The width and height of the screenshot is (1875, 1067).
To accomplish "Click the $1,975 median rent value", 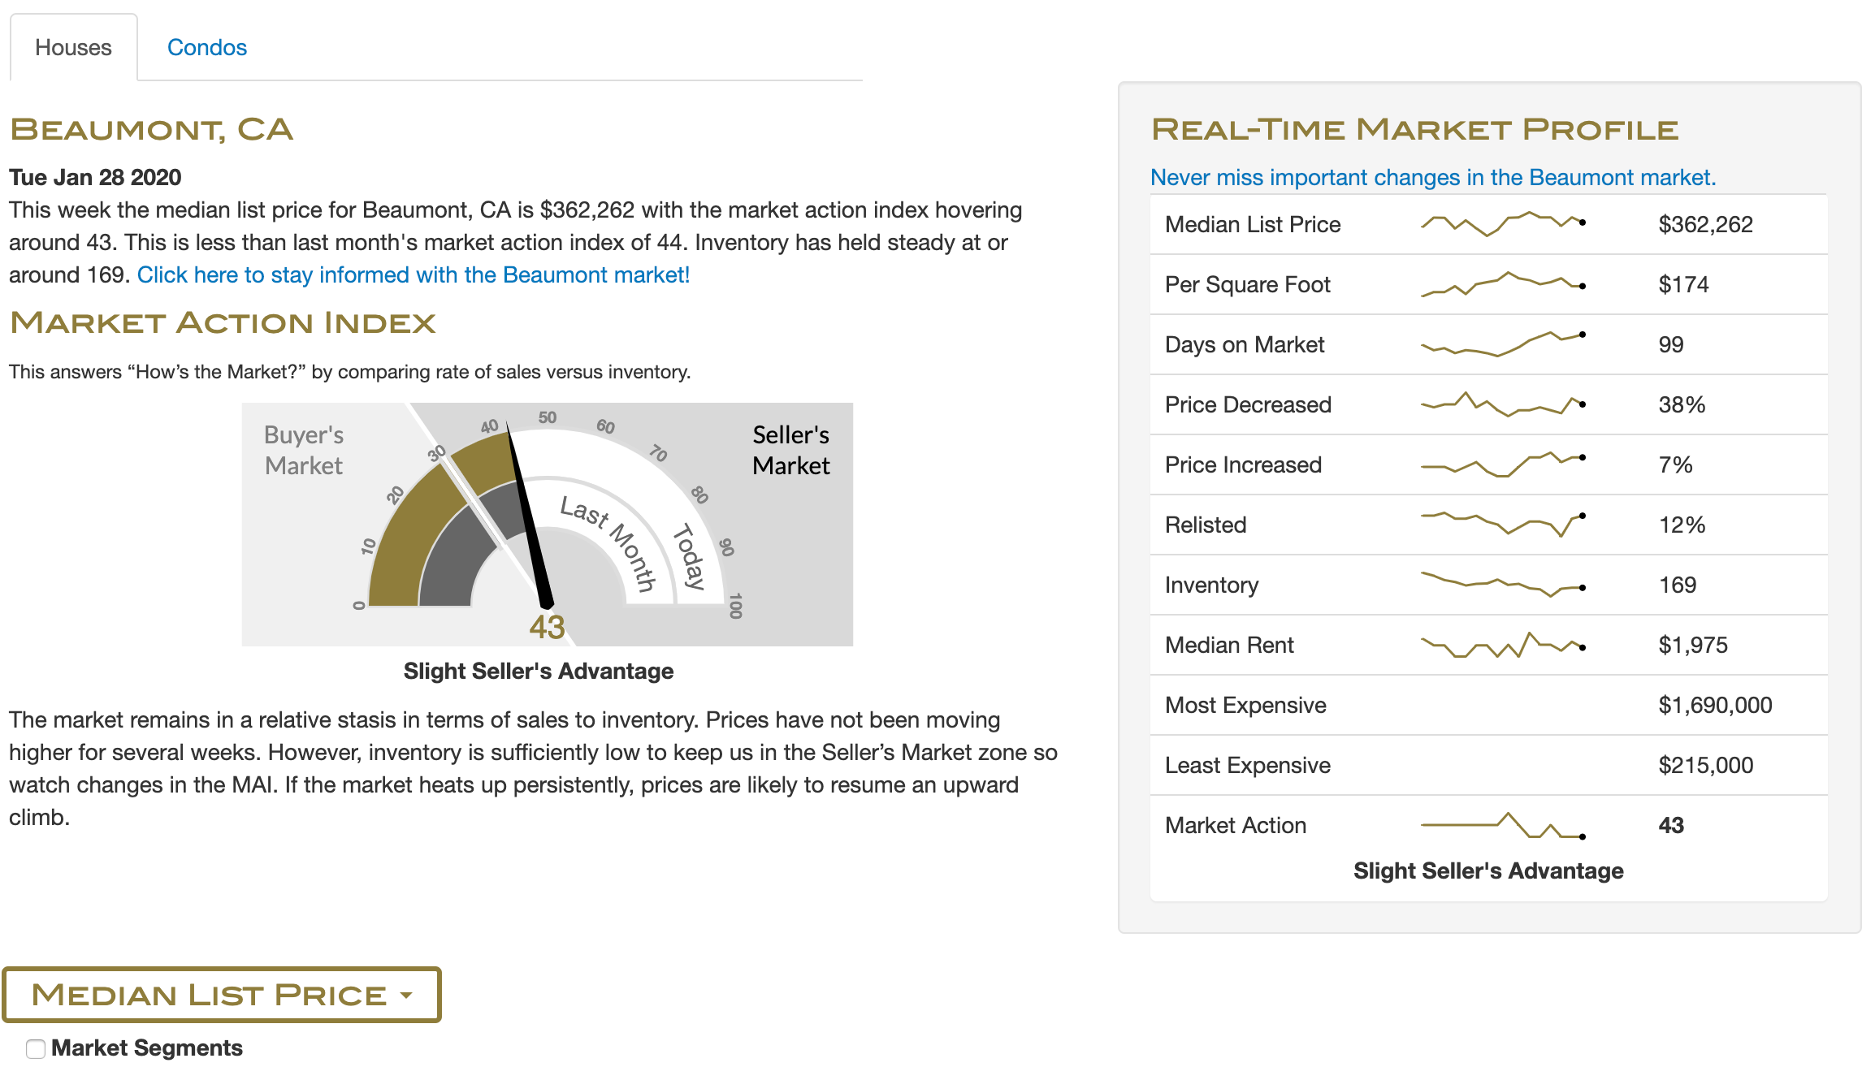I will click(x=1693, y=645).
